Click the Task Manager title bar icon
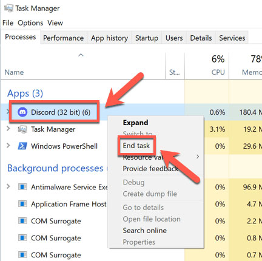Viewport: 262px width, 261px height. point(8,8)
